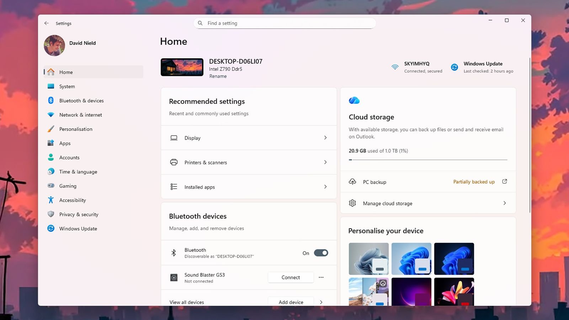Click the page vertical scrollbar

(530, 135)
